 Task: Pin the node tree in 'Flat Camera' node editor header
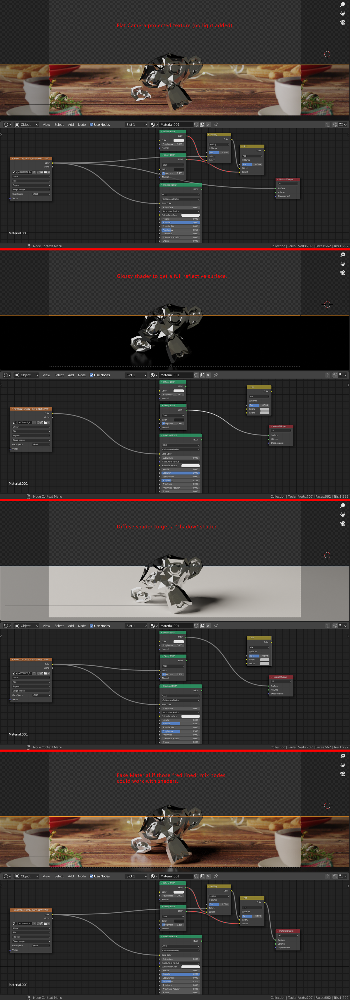point(216,125)
